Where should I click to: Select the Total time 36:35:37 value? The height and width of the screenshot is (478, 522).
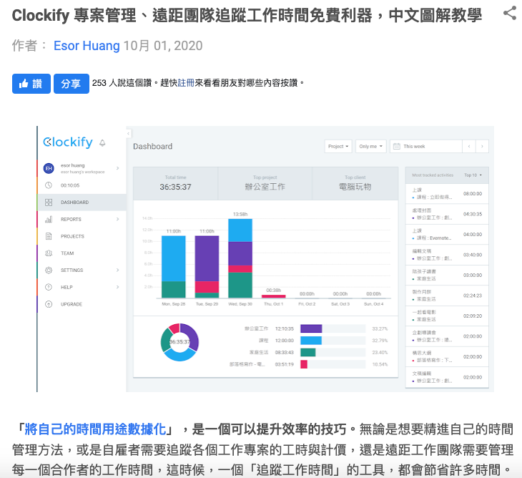tap(175, 187)
